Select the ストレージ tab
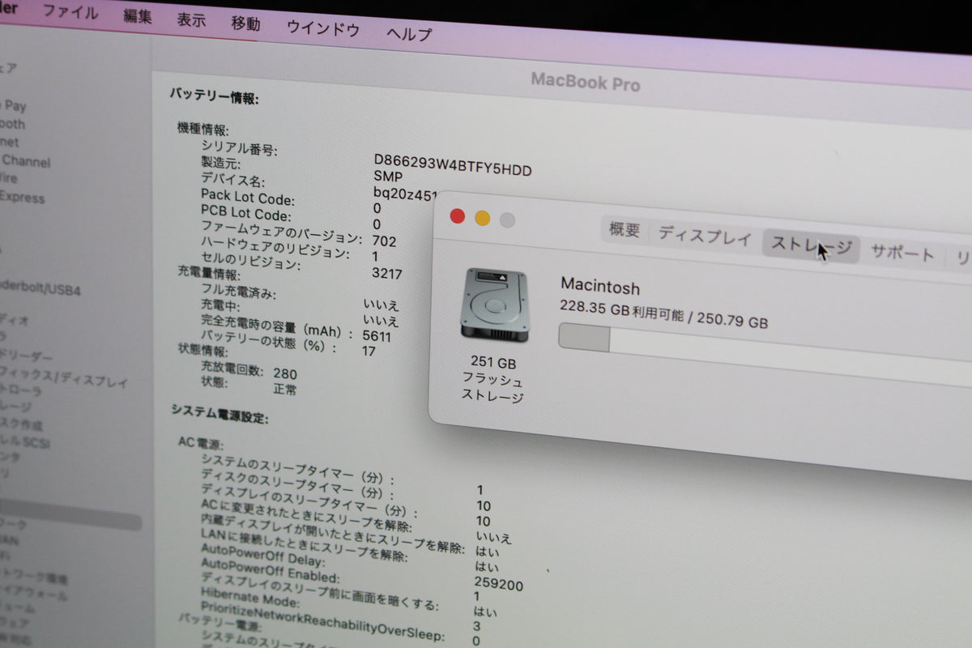Viewport: 972px width, 648px height. click(811, 245)
